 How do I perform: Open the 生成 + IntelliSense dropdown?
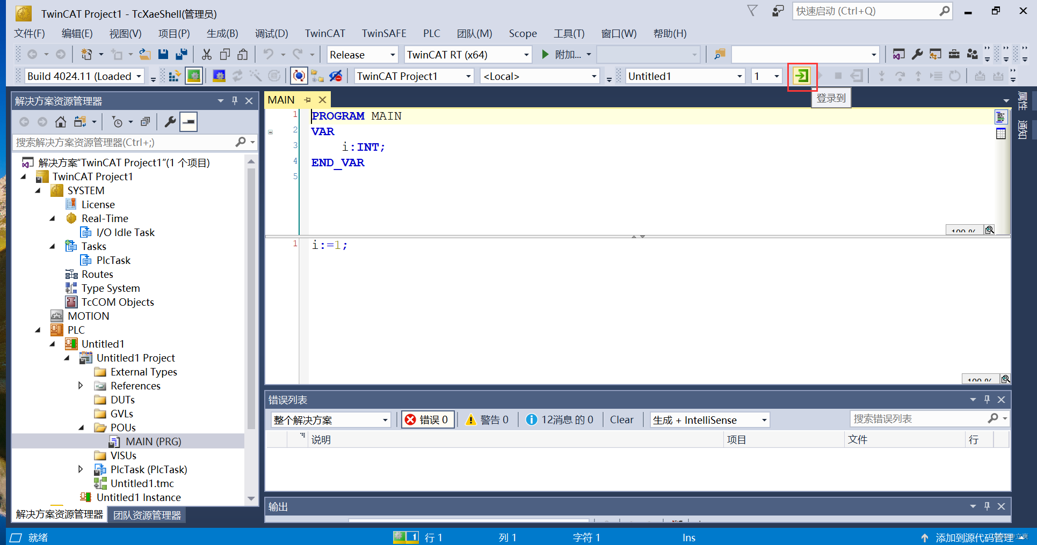710,419
